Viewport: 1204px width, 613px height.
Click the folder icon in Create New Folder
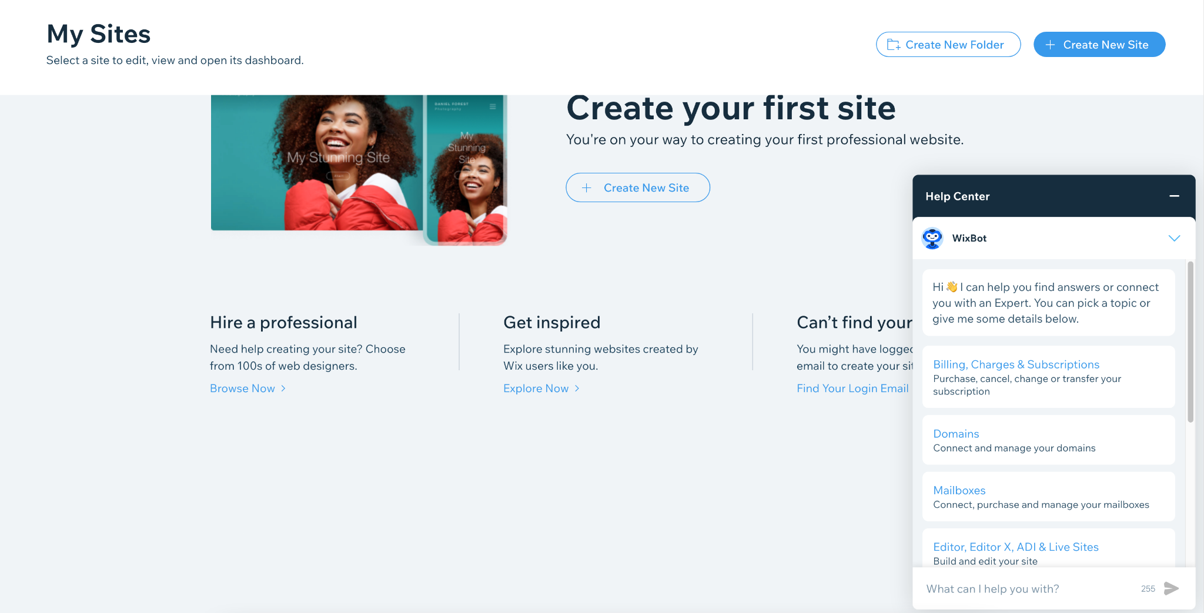click(x=894, y=45)
